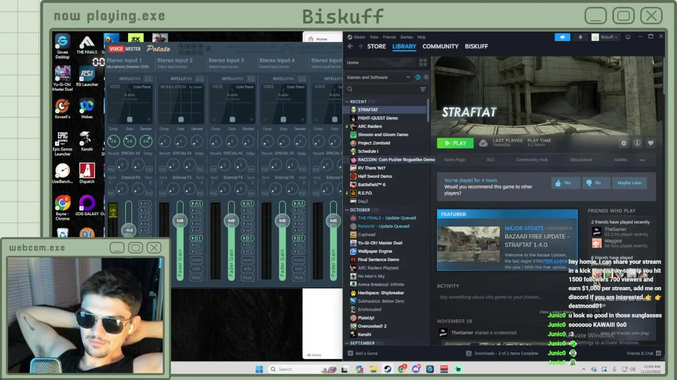Toggle mono on Stereo Input 2
The image size is (677, 380).
pyautogui.click(x=196, y=260)
